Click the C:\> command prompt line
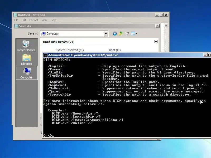This screenshot has height=158, width=211. click(49, 136)
